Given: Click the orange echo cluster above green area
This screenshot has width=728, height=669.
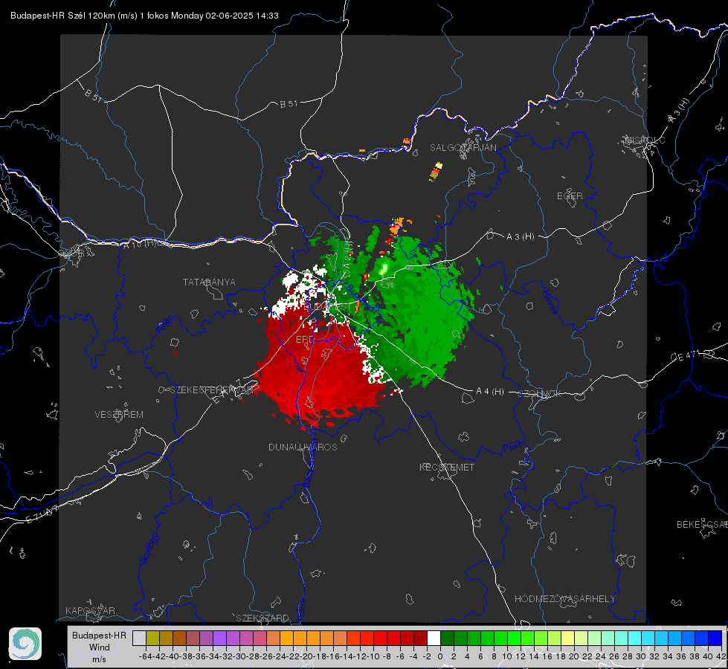Looking at the screenshot, I should coord(396,227).
